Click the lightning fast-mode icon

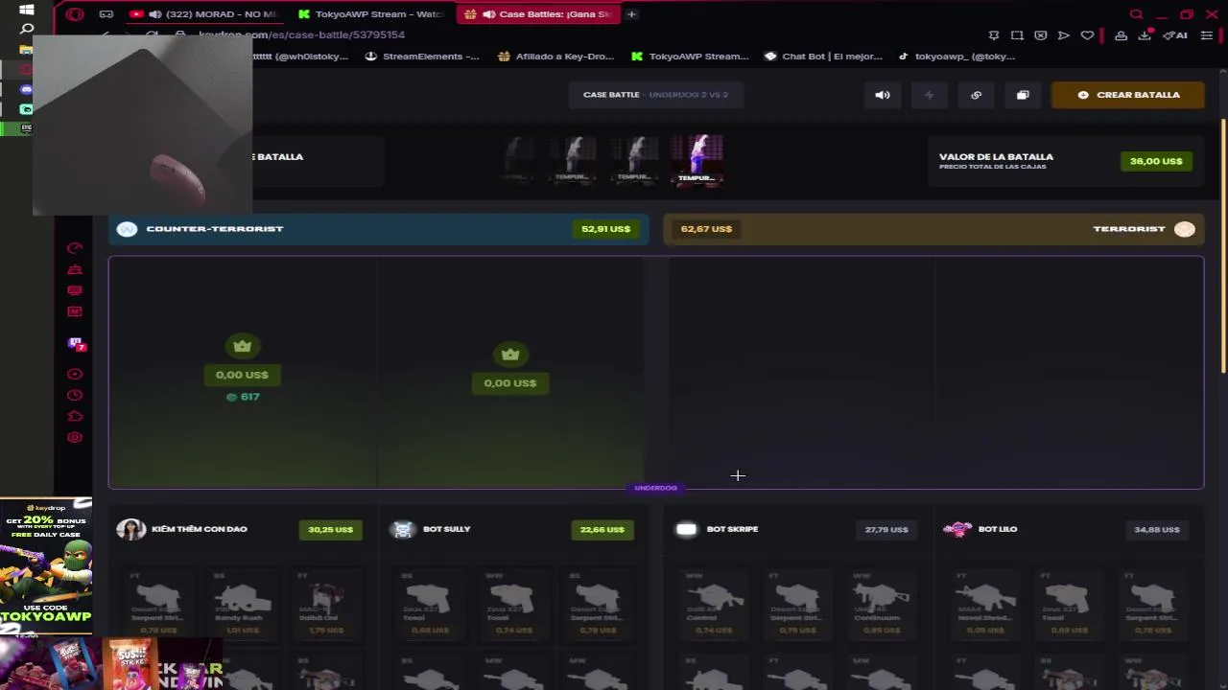[x=929, y=95]
